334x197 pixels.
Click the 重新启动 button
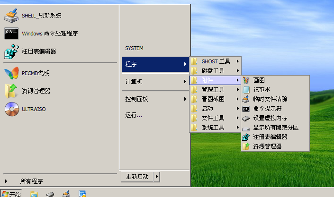[137, 177]
